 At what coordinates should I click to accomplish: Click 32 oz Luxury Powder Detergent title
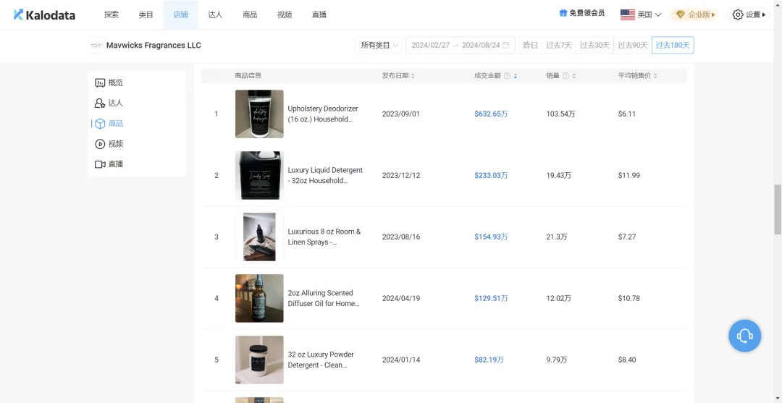click(321, 360)
